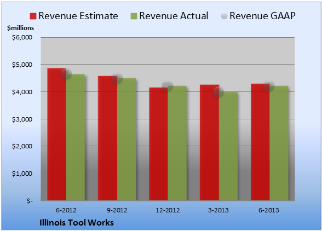The image size is (322, 231).
Task: Click the GAAP marker for 6-2012
Action: [x=66, y=74]
